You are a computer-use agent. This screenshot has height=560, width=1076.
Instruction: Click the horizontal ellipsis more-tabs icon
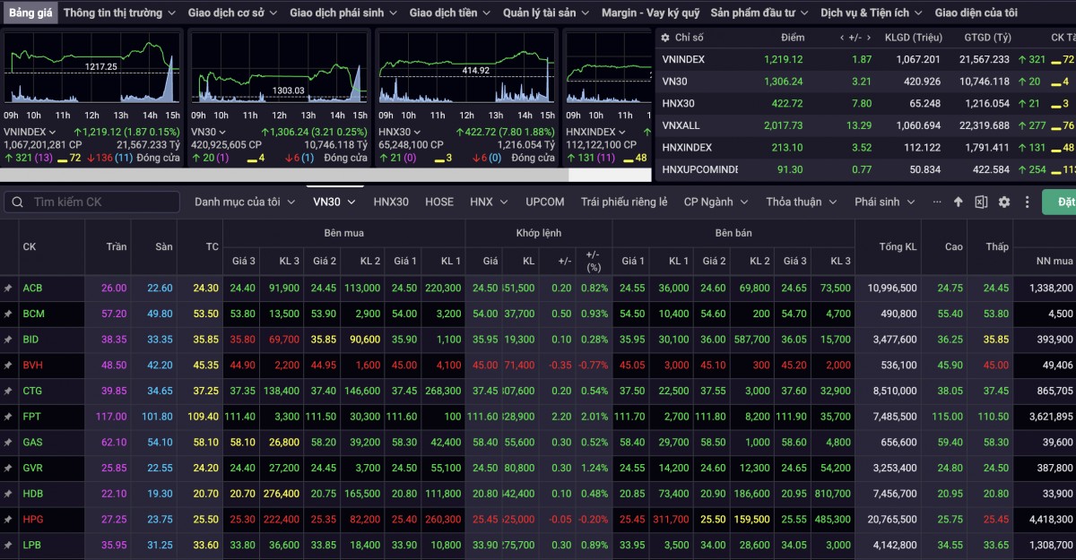(x=937, y=202)
